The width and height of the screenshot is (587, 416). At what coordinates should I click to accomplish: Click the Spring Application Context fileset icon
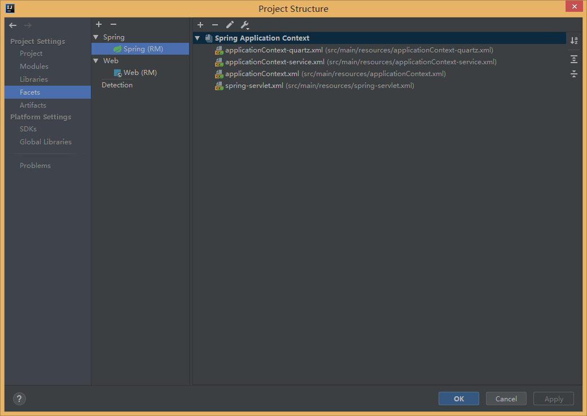tap(209, 38)
